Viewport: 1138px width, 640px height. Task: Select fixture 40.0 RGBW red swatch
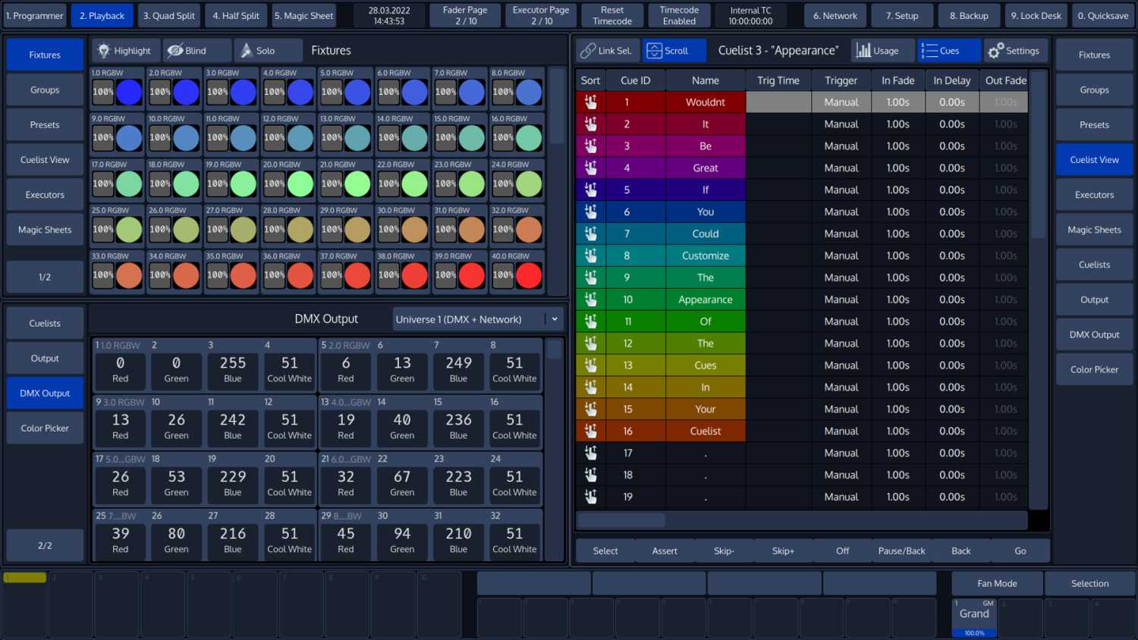(529, 275)
